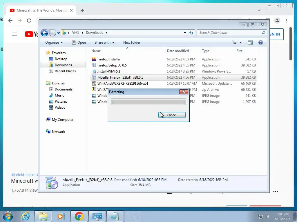Close the YouTube tab in Chrome
Screen dimensions: 297x222
pos(71,10)
